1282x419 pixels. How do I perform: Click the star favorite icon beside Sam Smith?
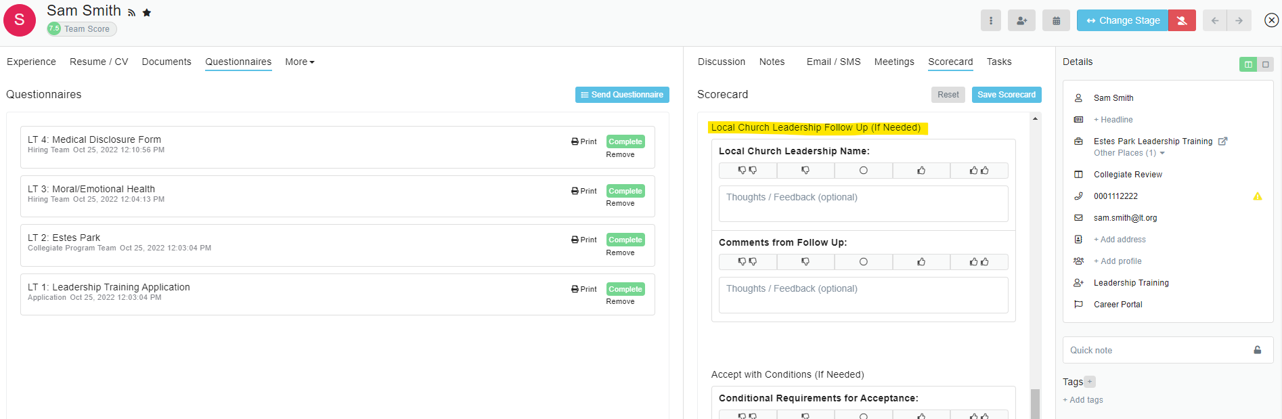[147, 13]
